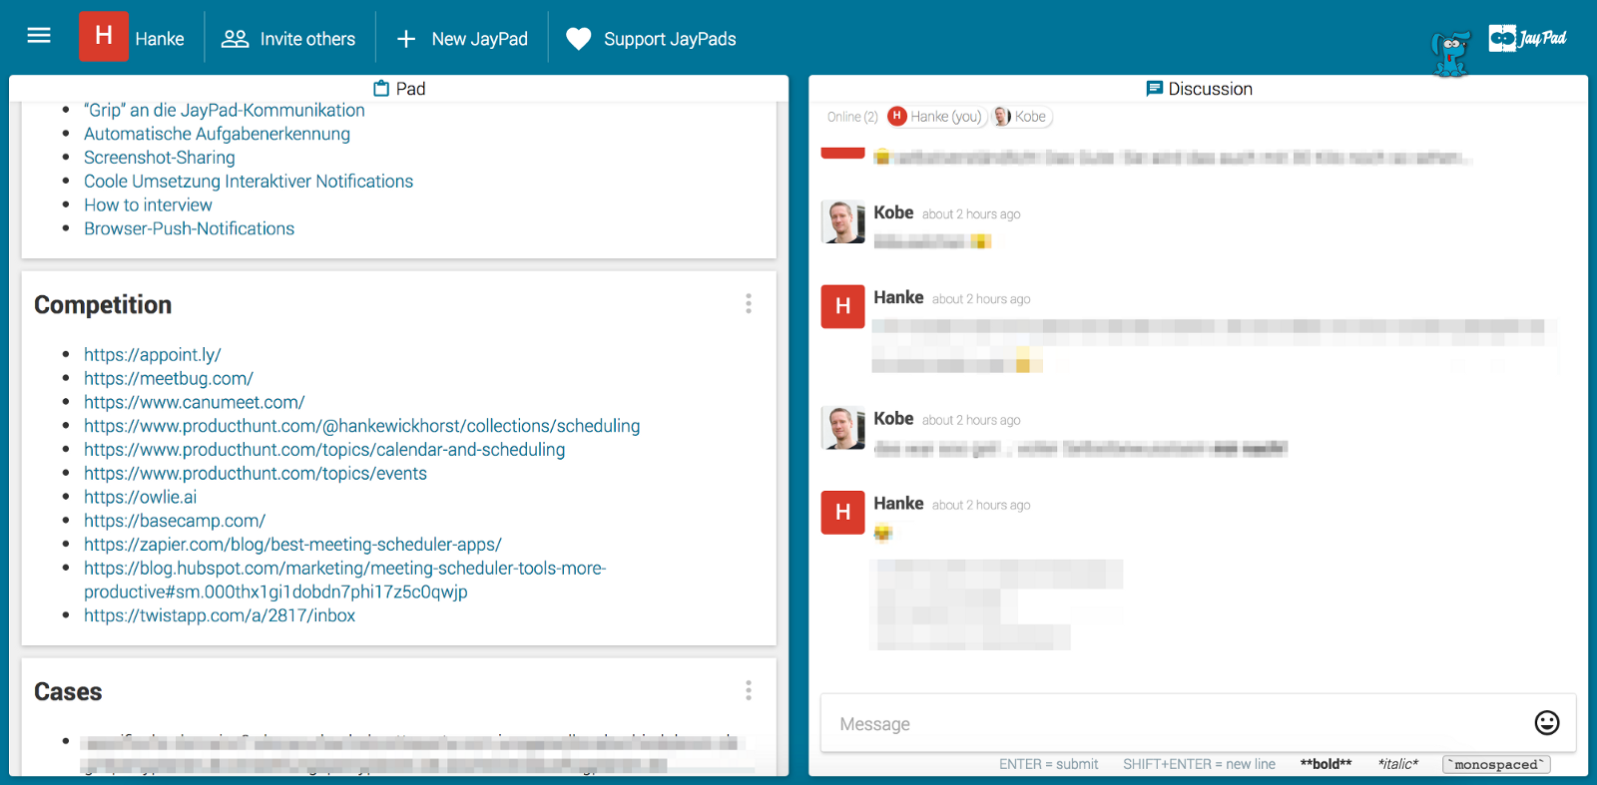1597x785 pixels.
Task: Click the `monospaced` formatting hint
Action: coord(1496,765)
